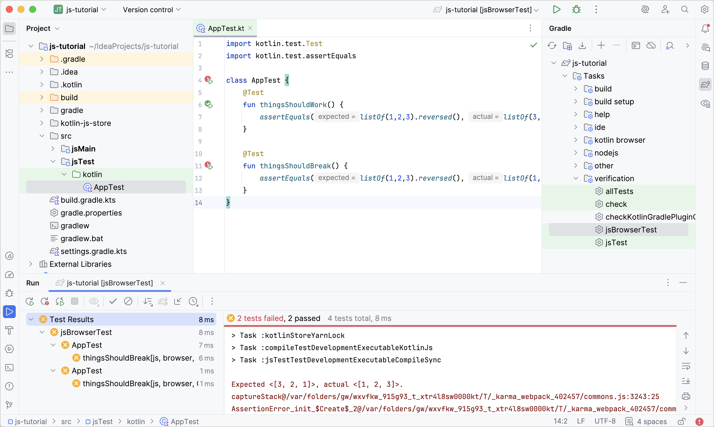This screenshot has width=714, height=427.
Task: Toggle scroll to end of console
Action: (x=686, y=381)
